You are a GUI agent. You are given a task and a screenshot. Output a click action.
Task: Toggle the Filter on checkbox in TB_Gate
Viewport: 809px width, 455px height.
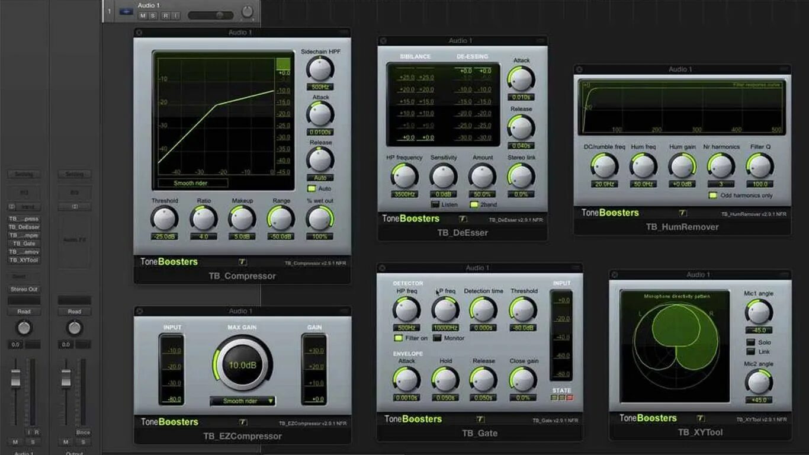coord(398,338)
